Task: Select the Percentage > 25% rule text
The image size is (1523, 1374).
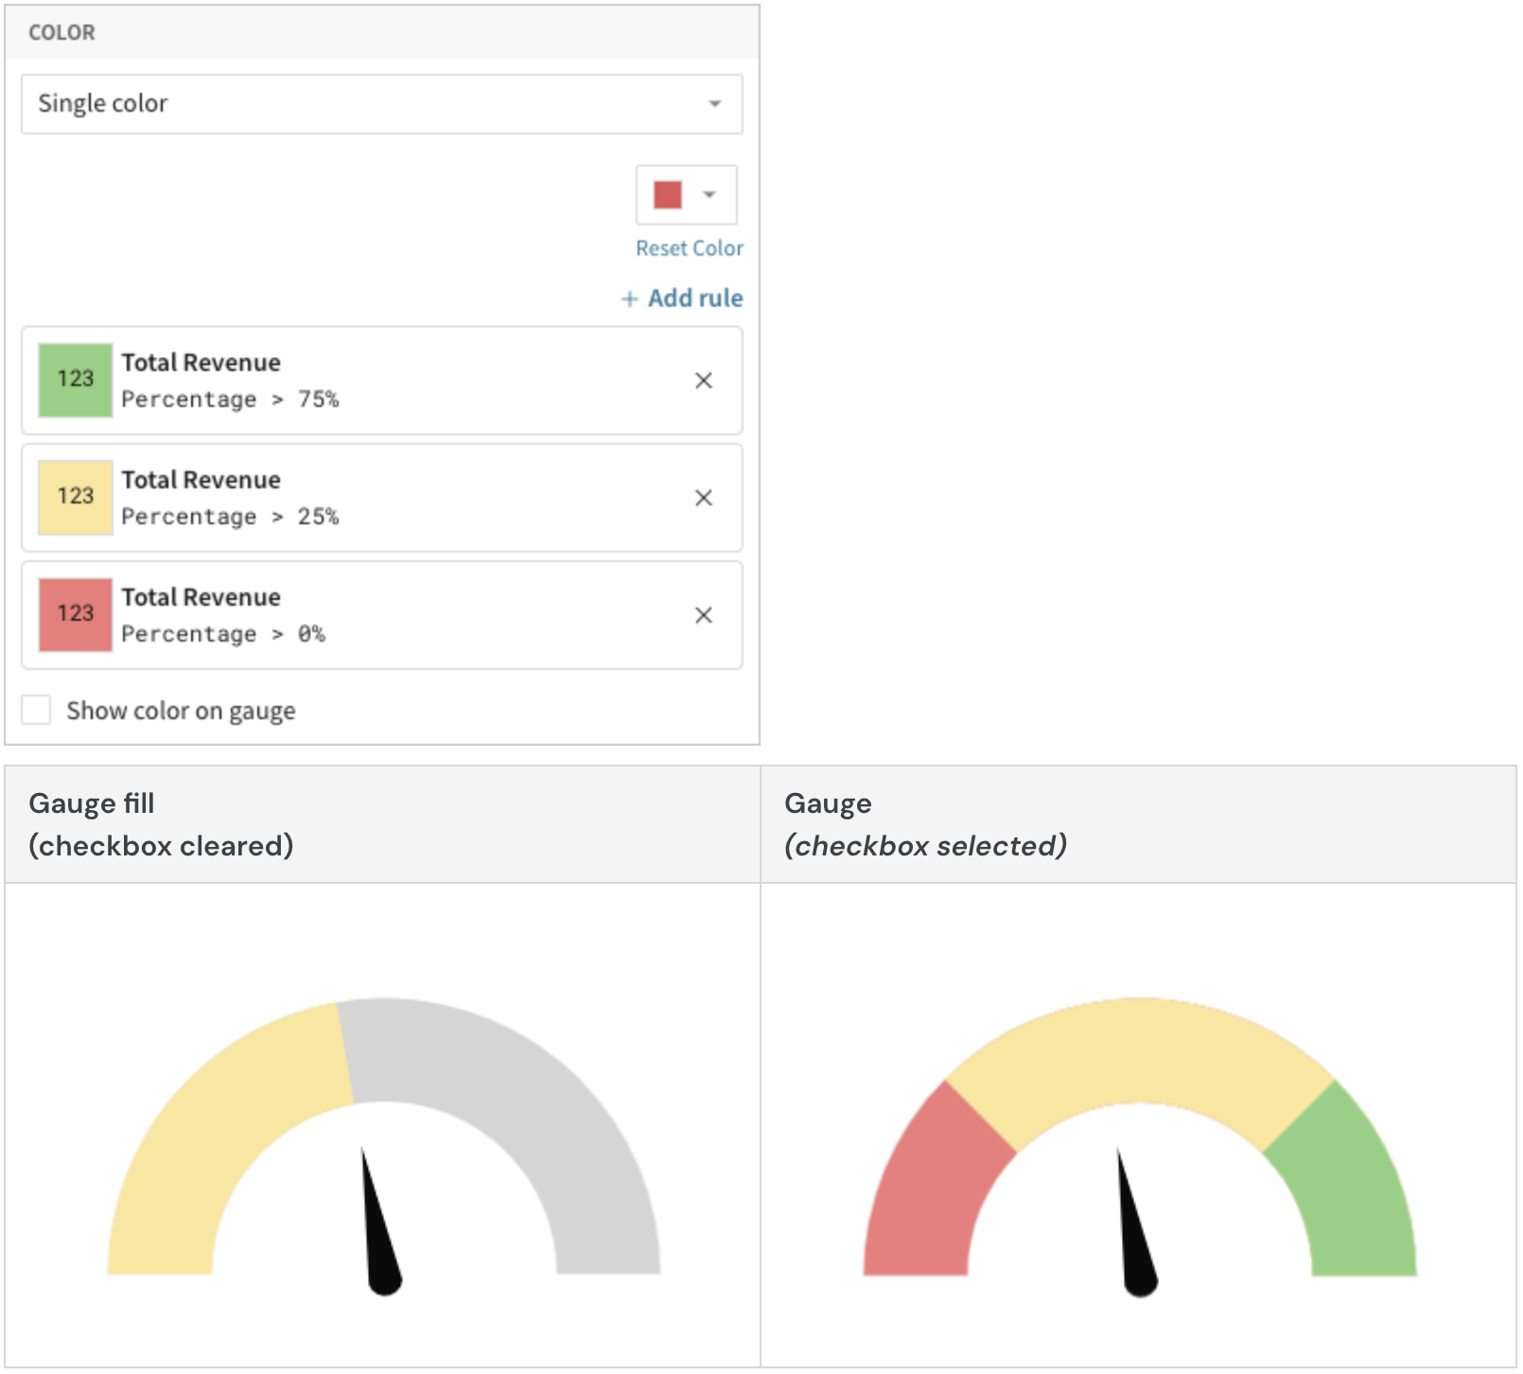Action: point(230,517)
